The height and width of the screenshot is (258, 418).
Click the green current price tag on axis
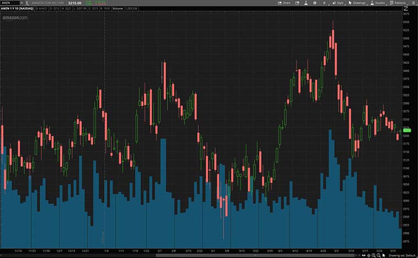407,131
